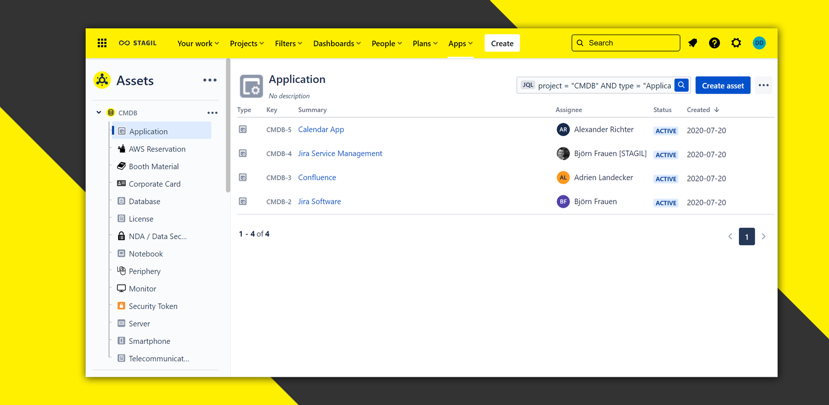Open the more options menu beside Create asset

pyautogui.click(x=764, y=85)
